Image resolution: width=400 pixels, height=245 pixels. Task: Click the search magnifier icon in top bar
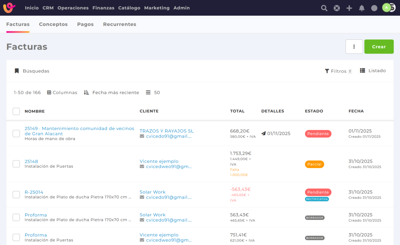click(324, 8)
